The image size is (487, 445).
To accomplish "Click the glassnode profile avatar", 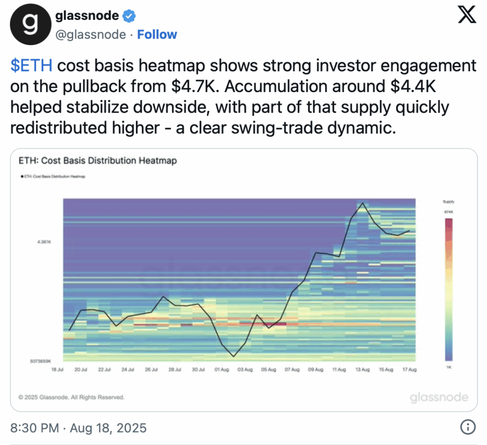I will (30, 25).
